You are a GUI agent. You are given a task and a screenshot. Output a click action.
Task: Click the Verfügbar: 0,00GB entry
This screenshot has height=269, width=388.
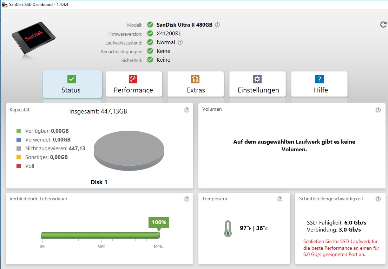click(x=47, y=131)
